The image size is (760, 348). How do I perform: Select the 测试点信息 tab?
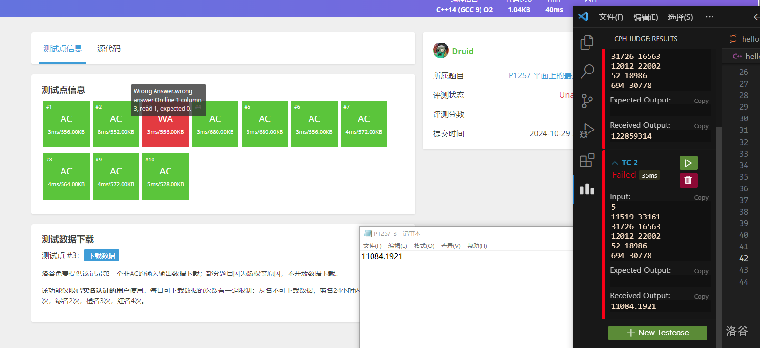click(62, 49)
